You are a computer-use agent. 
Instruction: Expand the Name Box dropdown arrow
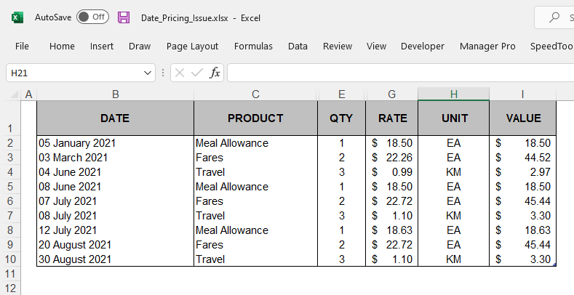[x=148, y=73]
